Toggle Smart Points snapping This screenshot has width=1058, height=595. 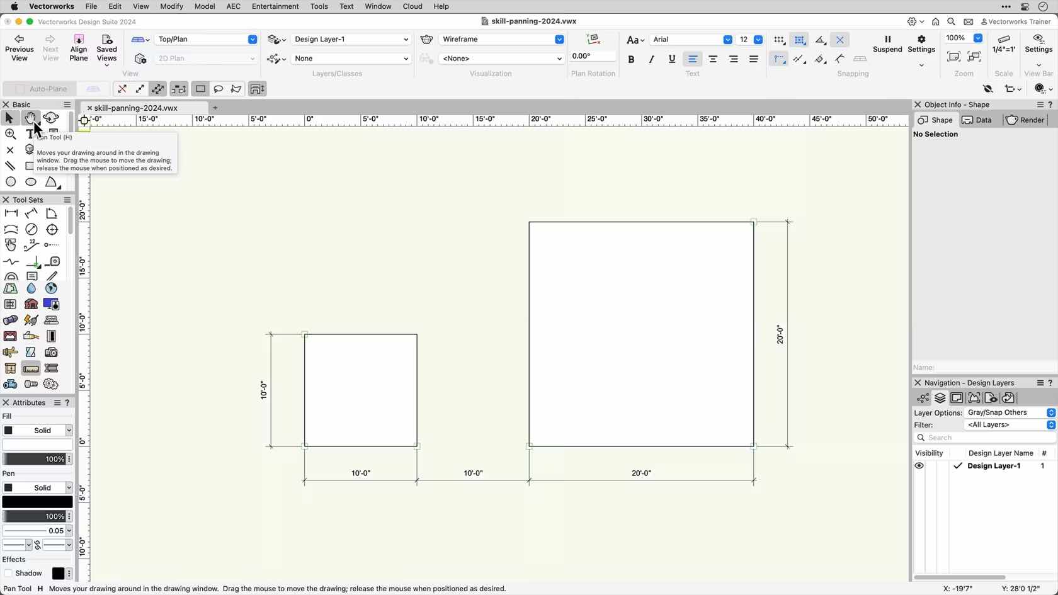779,59
